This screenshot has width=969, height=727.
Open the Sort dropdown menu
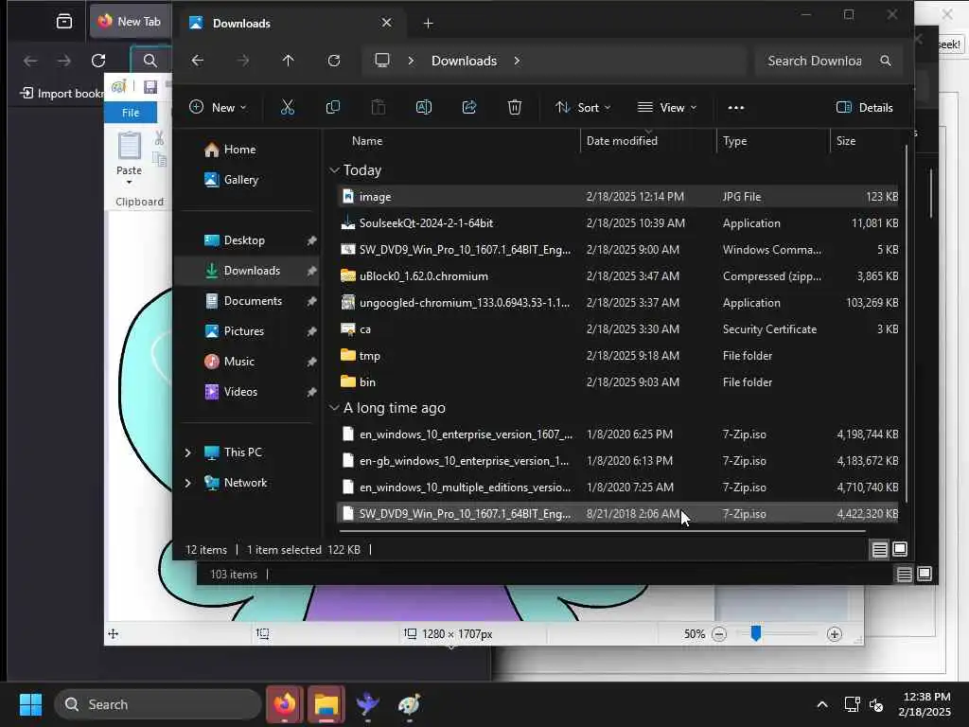click(x=583, y=108)
